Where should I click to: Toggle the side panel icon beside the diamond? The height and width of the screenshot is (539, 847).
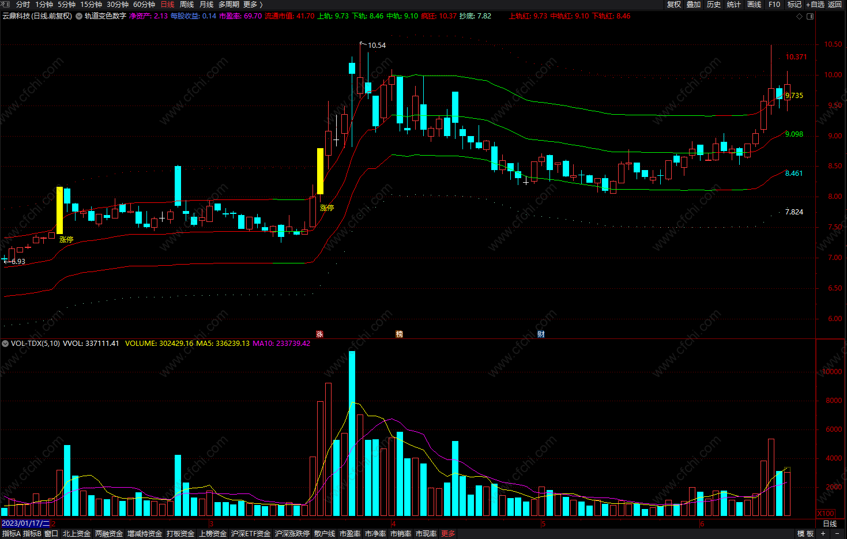pos(810,16)
